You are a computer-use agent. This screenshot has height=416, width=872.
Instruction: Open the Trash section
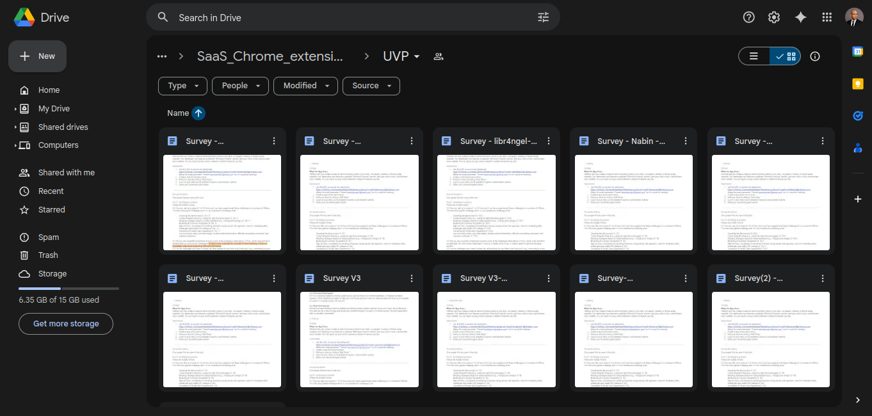[x=48, y=255]
